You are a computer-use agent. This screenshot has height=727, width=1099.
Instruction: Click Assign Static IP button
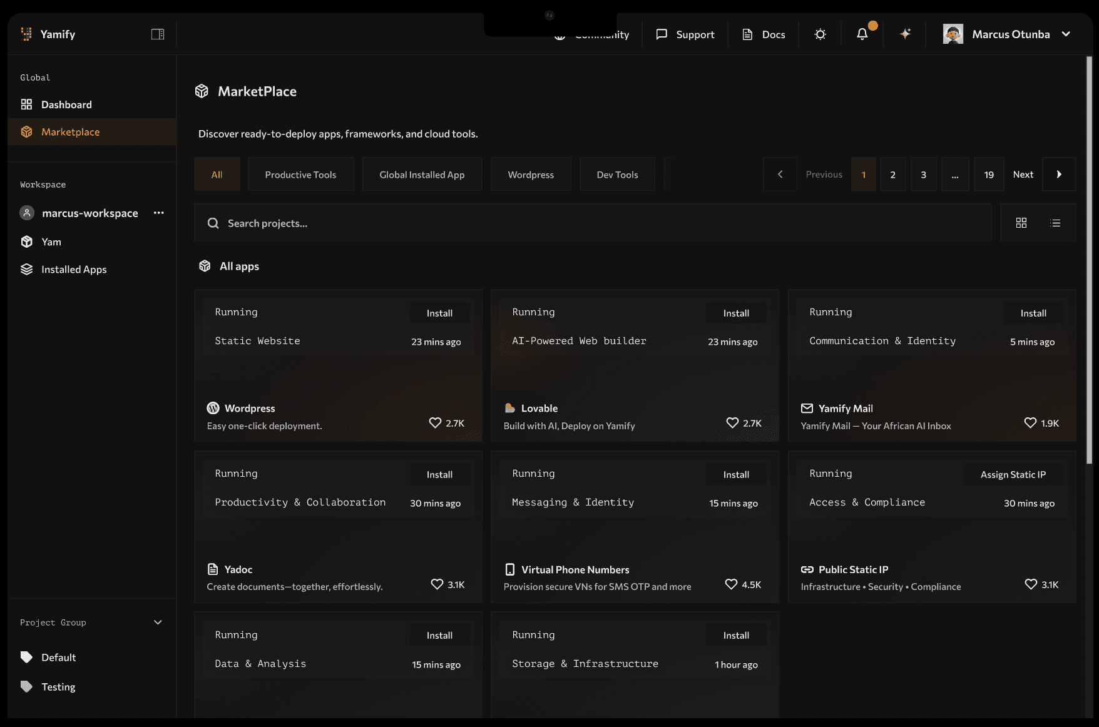coord(1013,475)
